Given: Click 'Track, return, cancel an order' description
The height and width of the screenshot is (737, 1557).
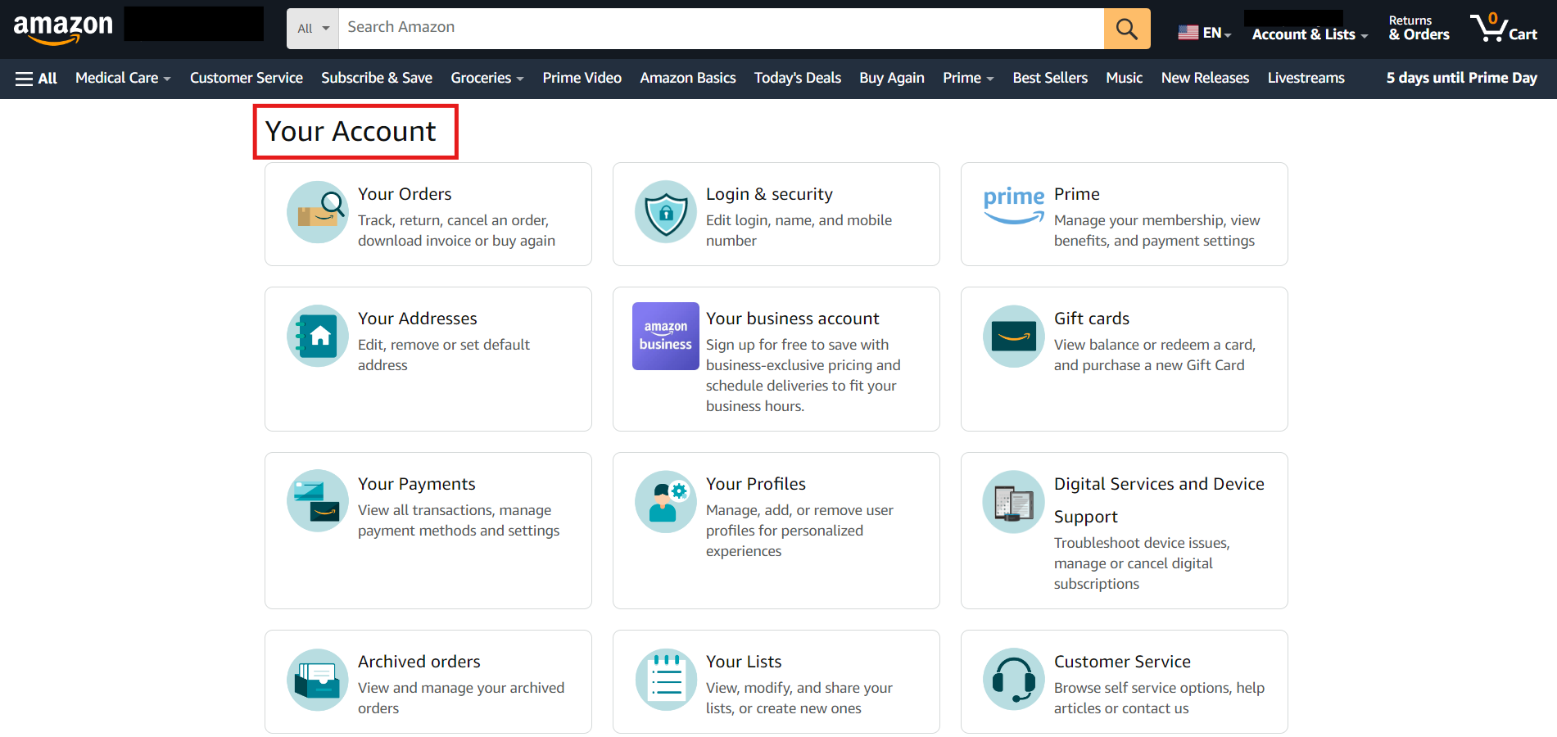Looking at the screenshot, I should click(x=456, y=231).
